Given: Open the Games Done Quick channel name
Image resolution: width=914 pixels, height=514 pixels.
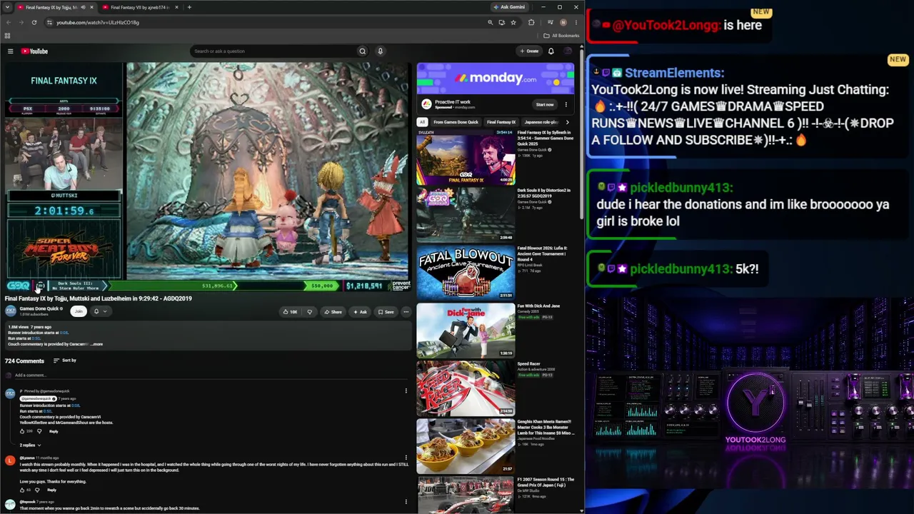Looking at the screenshot, I should point(39,308).
